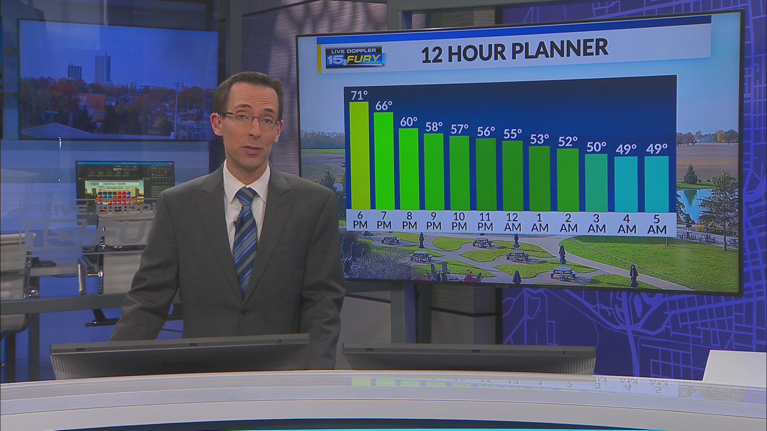Screen dimensions: 767x431
Task: Click the 1 AM time label
Action: click(x=540, y=223)
